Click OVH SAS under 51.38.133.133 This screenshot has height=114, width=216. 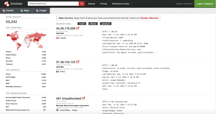[60, 67]
